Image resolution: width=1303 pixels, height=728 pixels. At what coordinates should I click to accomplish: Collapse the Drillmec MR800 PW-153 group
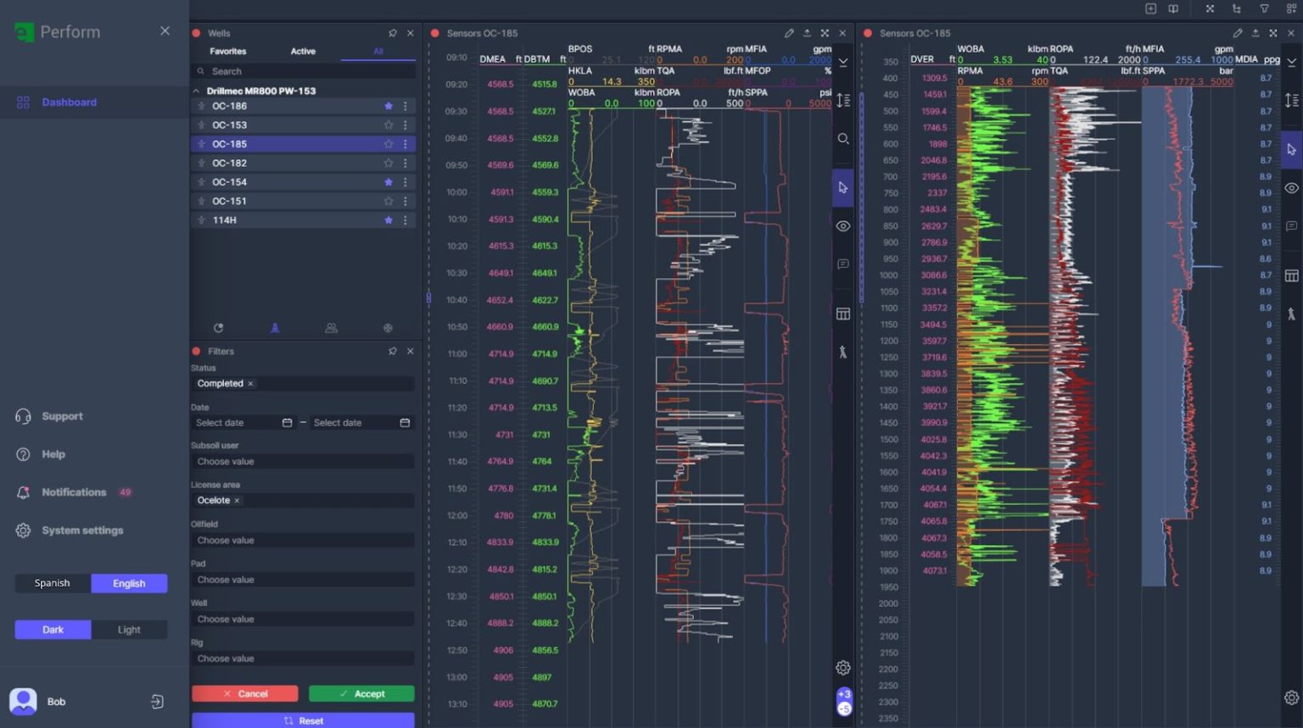(x=197, y=91)
